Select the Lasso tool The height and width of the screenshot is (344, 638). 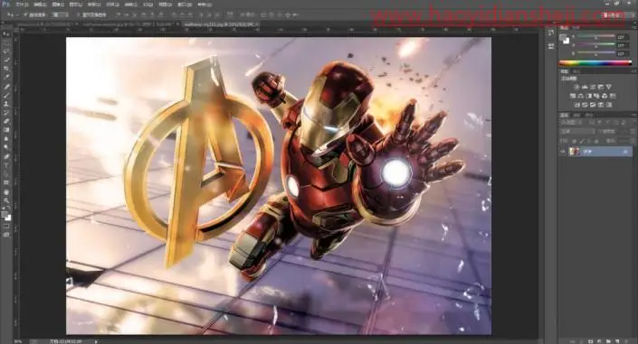click(6, 51)
